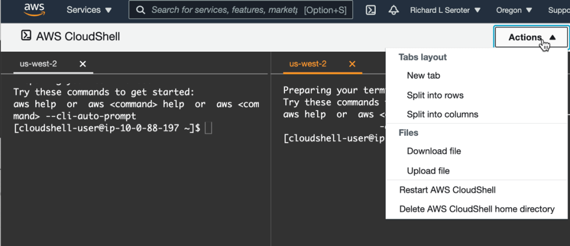Image resolution: width=570 pixels, height=246 pixels.
Task: Close the orange us-west-2 tab
Action: point(352,64)
